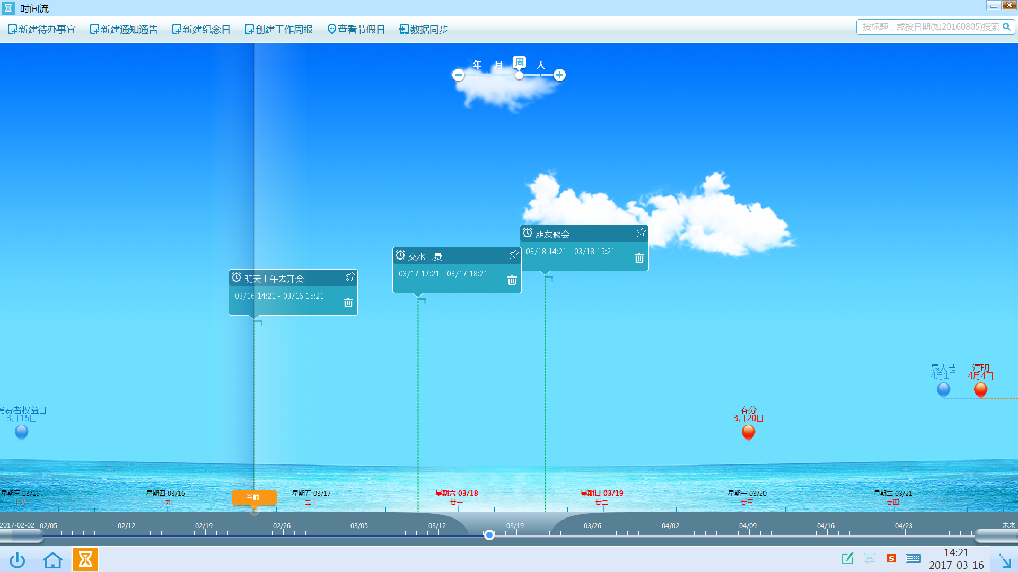Click 新建待办事宜 in toolbar
This screenshot has width=1018, height=572.
[42, 30]
